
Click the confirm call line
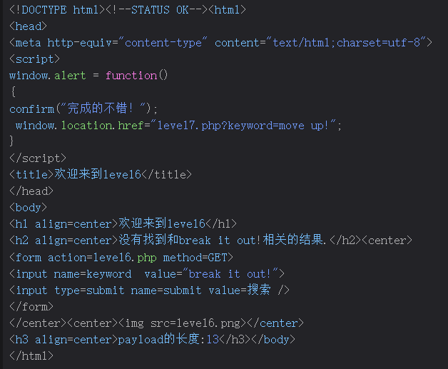83,108
